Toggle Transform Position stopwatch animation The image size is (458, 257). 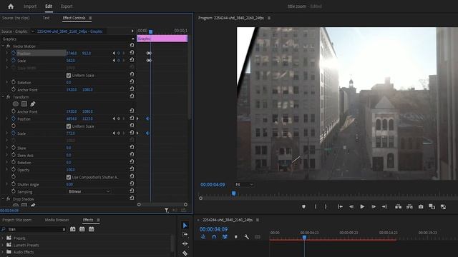coord(14,119)
